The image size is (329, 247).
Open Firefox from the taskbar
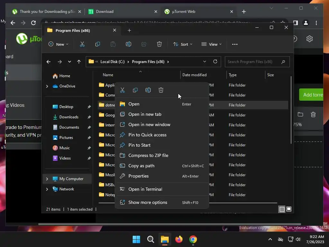click(x=179, y=239)
